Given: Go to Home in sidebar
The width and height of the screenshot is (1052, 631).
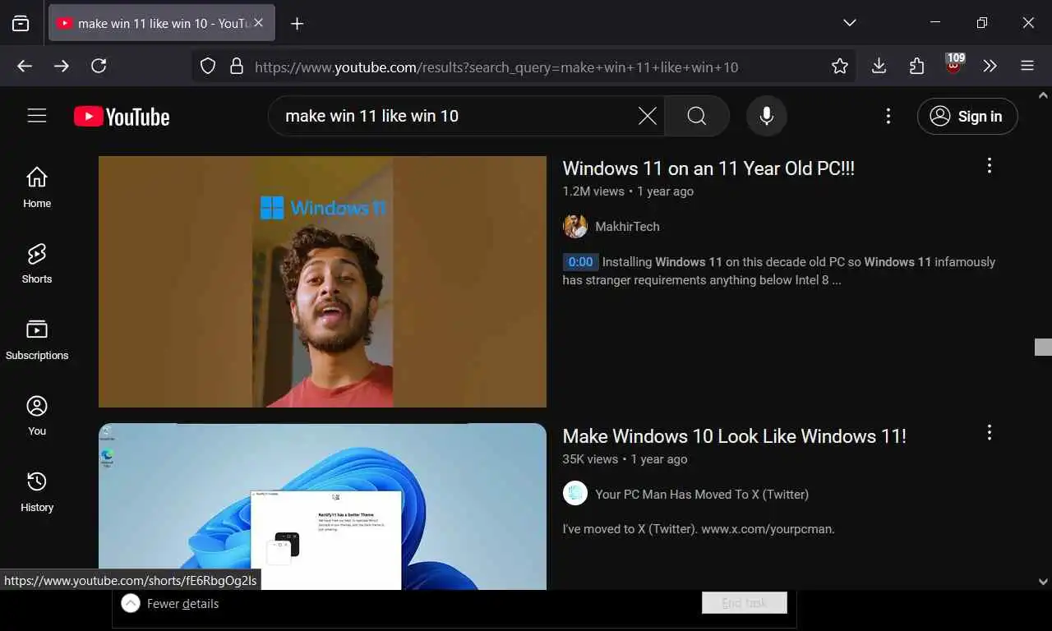Looking at the screenshot, I should point(37,187).
